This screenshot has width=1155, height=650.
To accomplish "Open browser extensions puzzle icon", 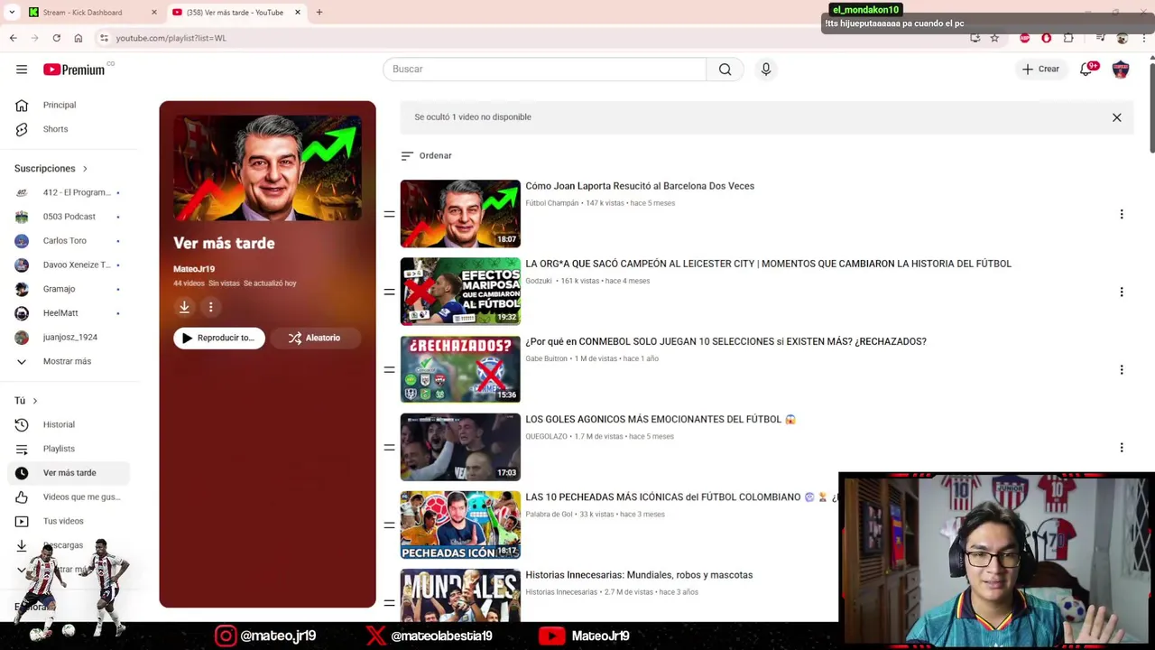I will click(1068, 38).
